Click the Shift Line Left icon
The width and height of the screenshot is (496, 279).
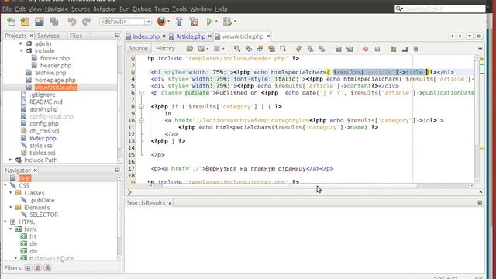click(x=338, y=49)
